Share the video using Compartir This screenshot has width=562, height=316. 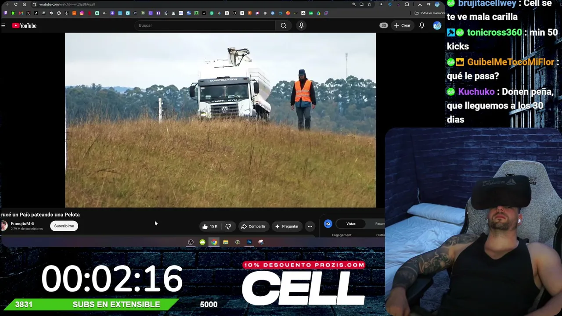[253, 226]
